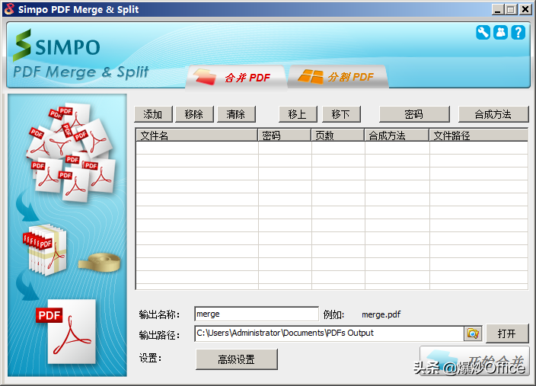
Task: Minimize the Simpo PDF window
Action: 498,10
